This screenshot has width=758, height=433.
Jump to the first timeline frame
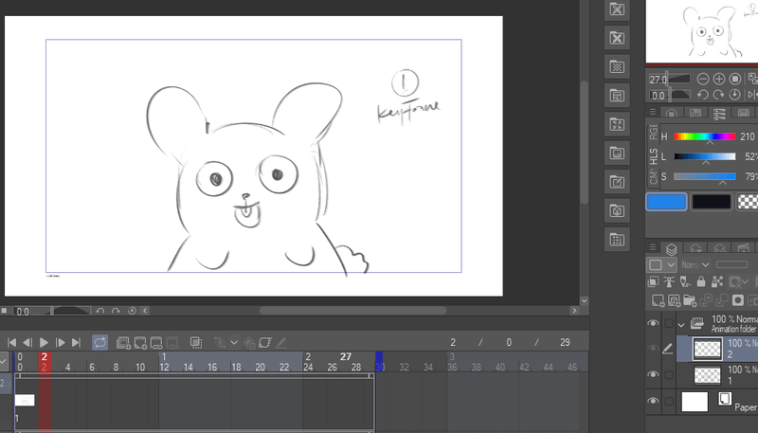click(x=10, y=342)
